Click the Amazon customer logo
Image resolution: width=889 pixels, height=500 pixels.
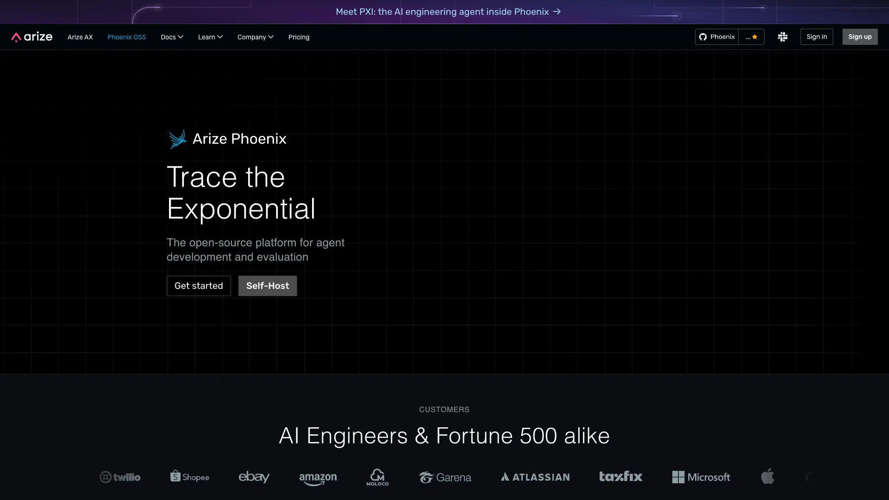coord(318,479)
